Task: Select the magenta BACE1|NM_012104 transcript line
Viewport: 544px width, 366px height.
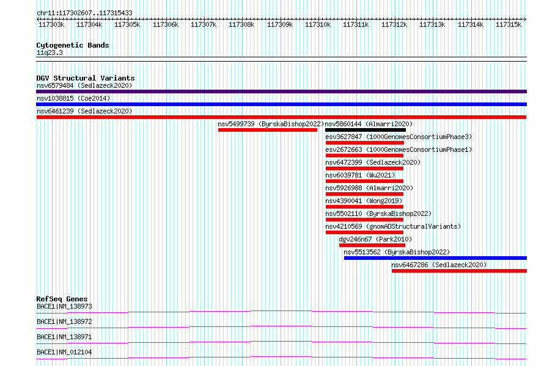Action: point(281,357)
